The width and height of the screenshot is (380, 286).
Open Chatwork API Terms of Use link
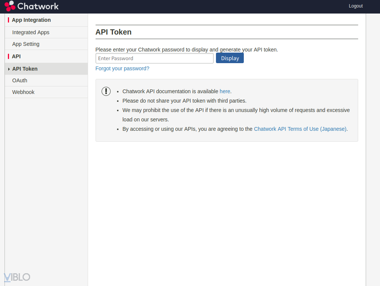coord(300,129)
